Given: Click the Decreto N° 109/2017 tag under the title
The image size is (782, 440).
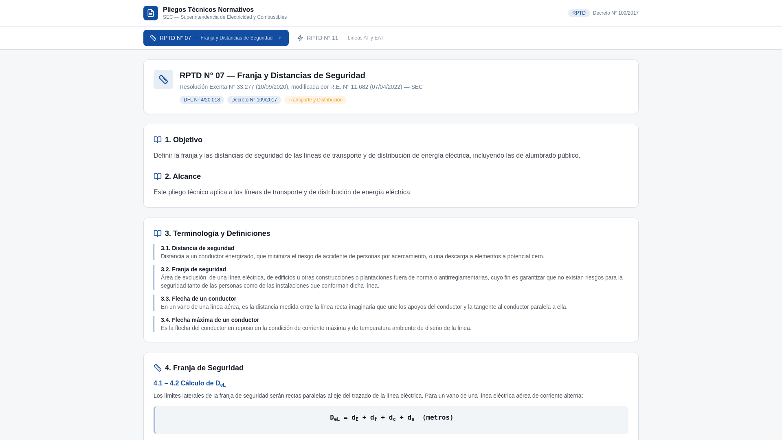Looking at the screenshot, I should tap(254, 100).
